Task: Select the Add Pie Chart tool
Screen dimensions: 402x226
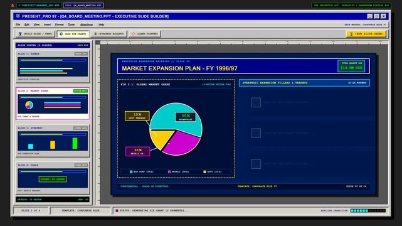Action: point(73,34)
